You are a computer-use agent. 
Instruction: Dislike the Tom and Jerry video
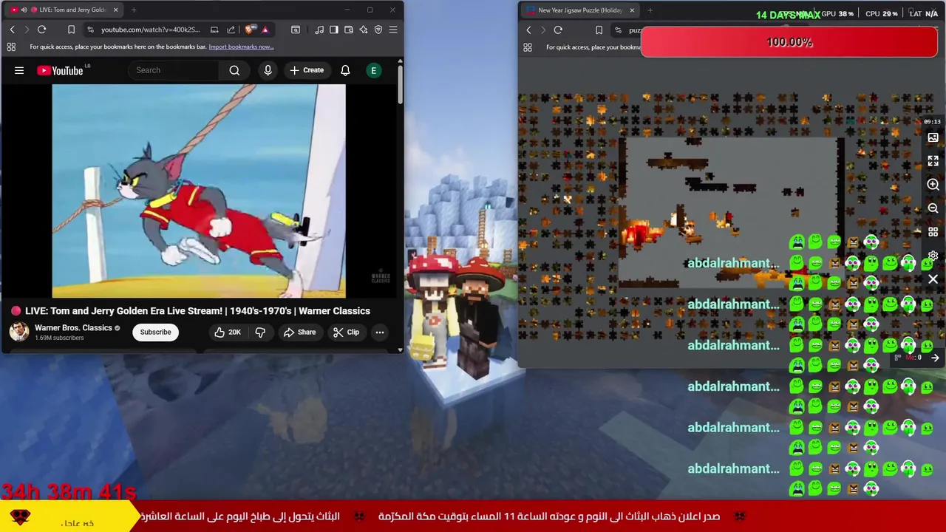point(260,332)
